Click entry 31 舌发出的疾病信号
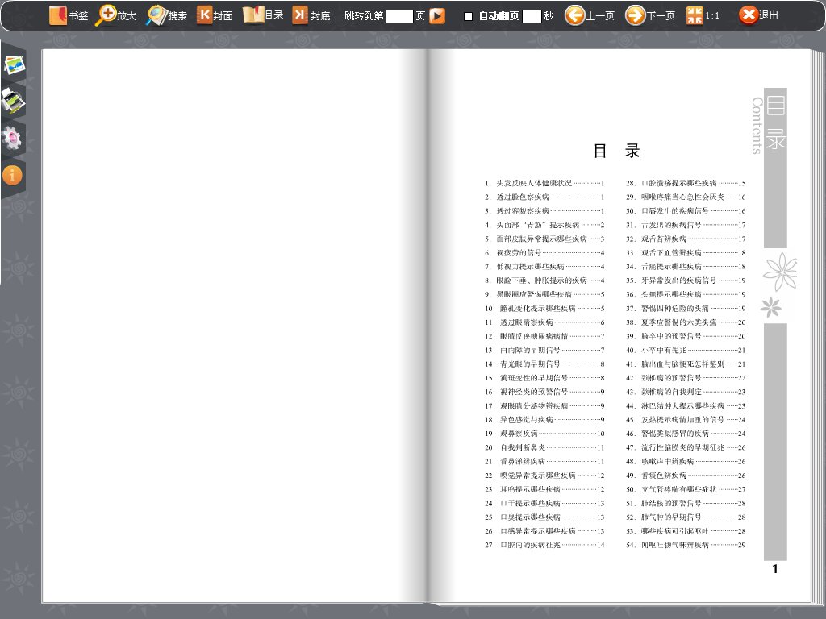 686,225
